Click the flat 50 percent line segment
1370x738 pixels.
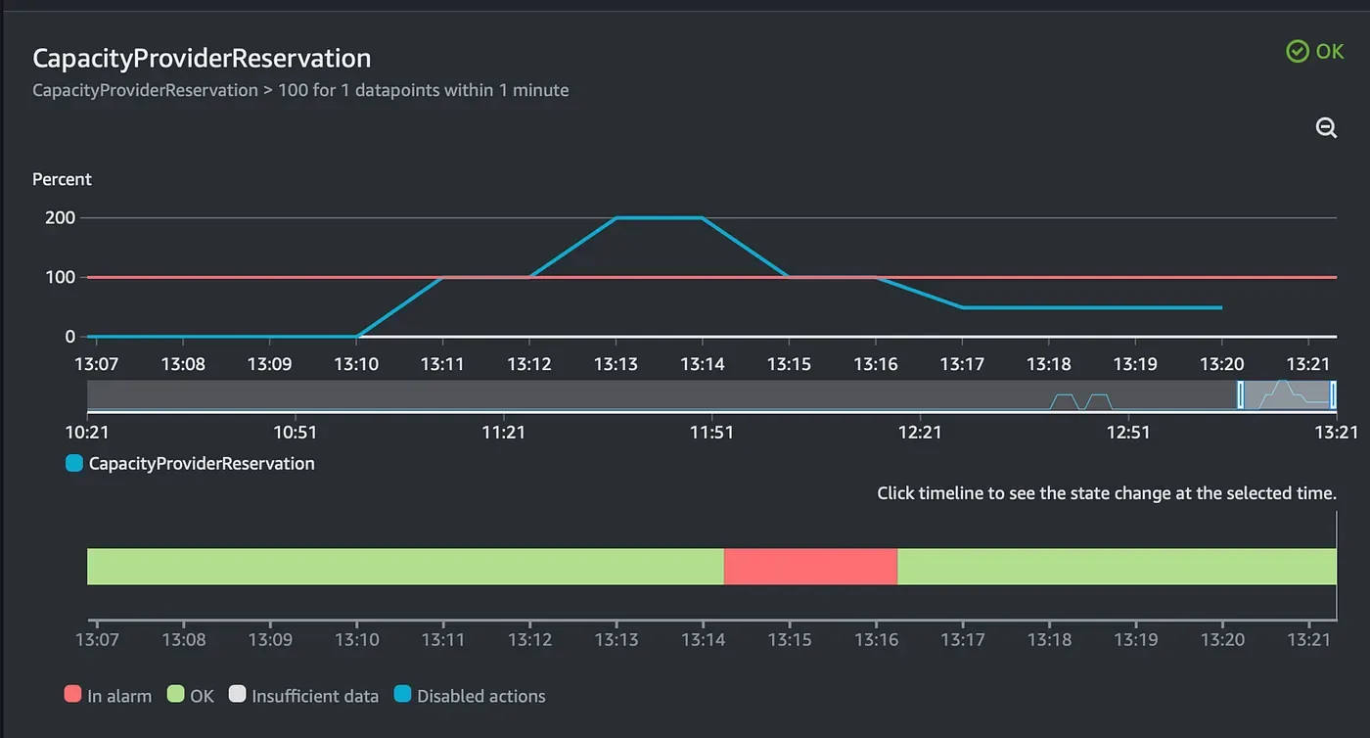tap(1092, 307)
